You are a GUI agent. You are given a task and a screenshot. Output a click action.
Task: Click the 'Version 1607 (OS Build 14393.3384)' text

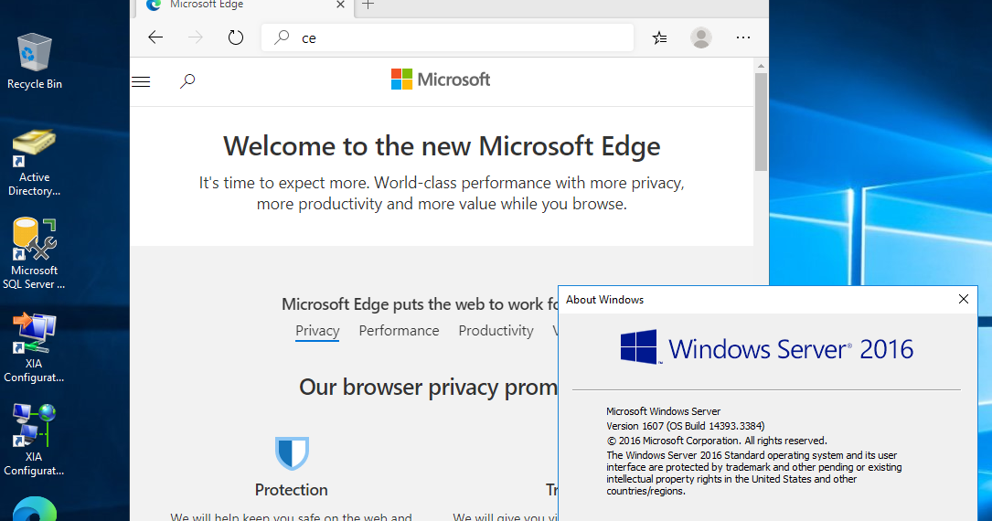[x=685, y=426]
